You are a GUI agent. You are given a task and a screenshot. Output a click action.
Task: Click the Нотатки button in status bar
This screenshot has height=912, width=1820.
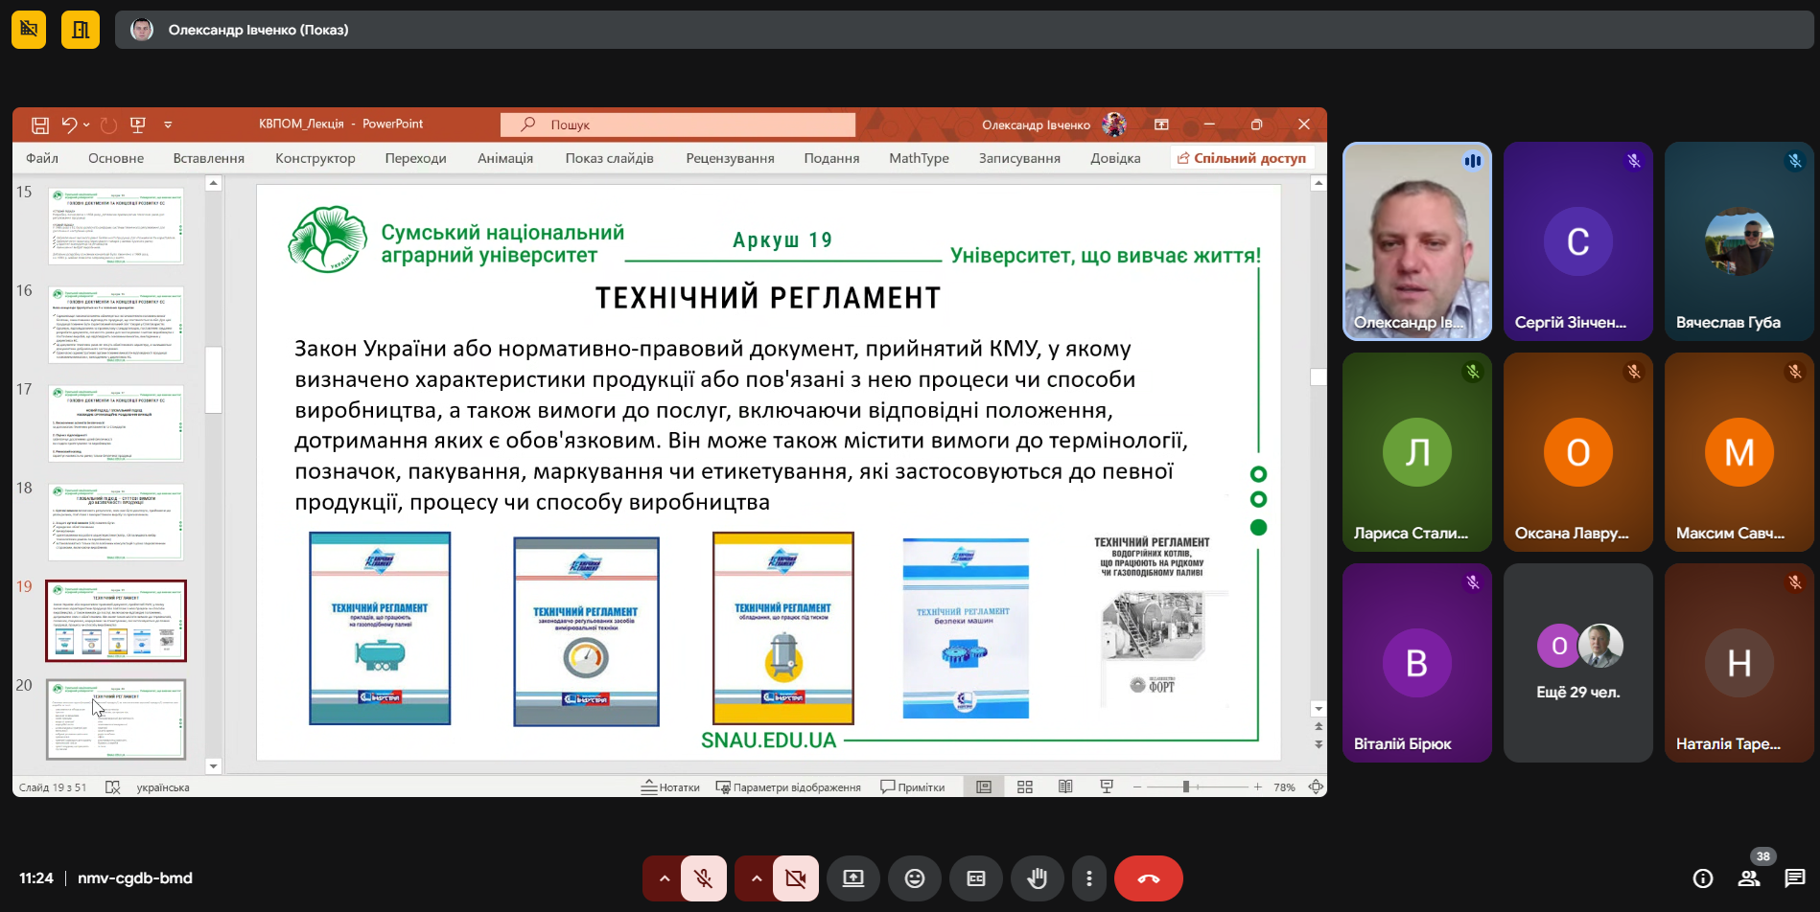pyautogui.click(x=671, y=787)
